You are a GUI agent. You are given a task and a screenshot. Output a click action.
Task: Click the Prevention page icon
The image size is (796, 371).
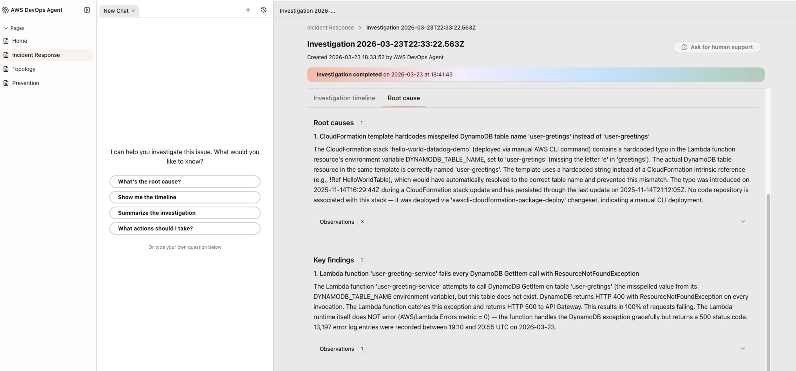pyautogui.click(x=6, y=83)
